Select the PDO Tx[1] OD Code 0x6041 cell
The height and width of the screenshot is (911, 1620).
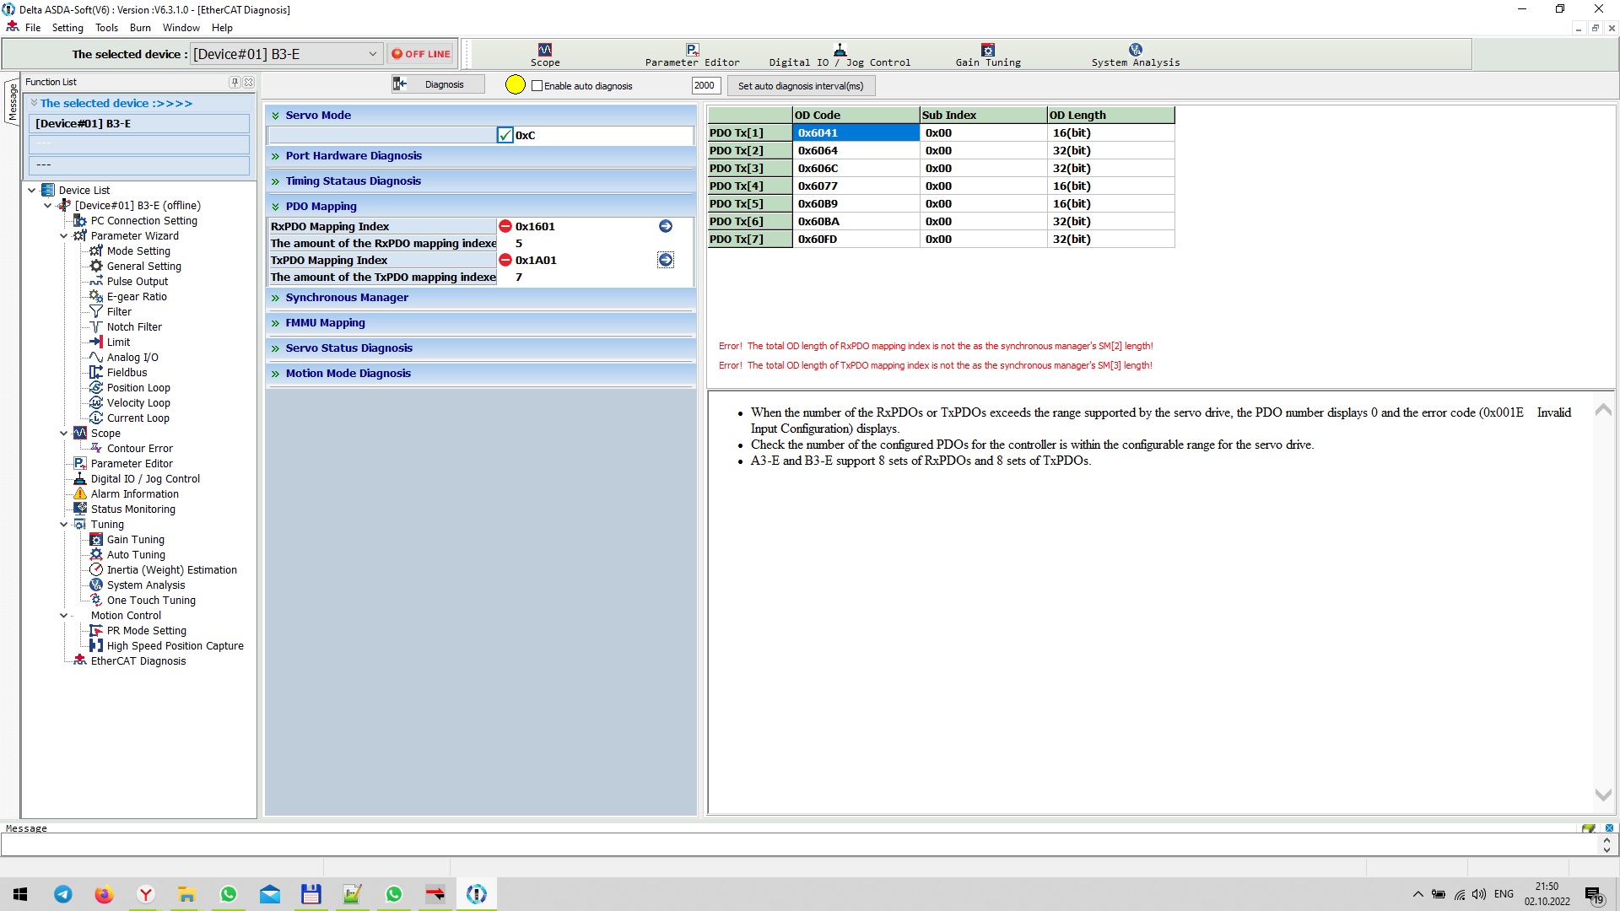(856, 133)
